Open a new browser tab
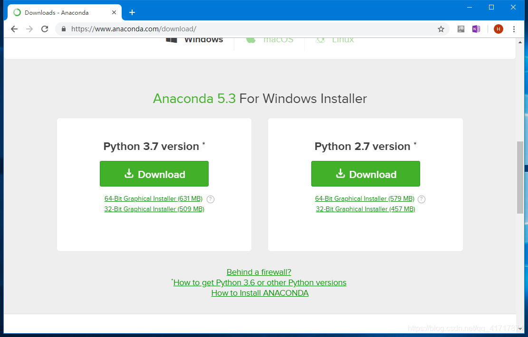Screen dimensions: 528x337 click(x=132, y=12)
